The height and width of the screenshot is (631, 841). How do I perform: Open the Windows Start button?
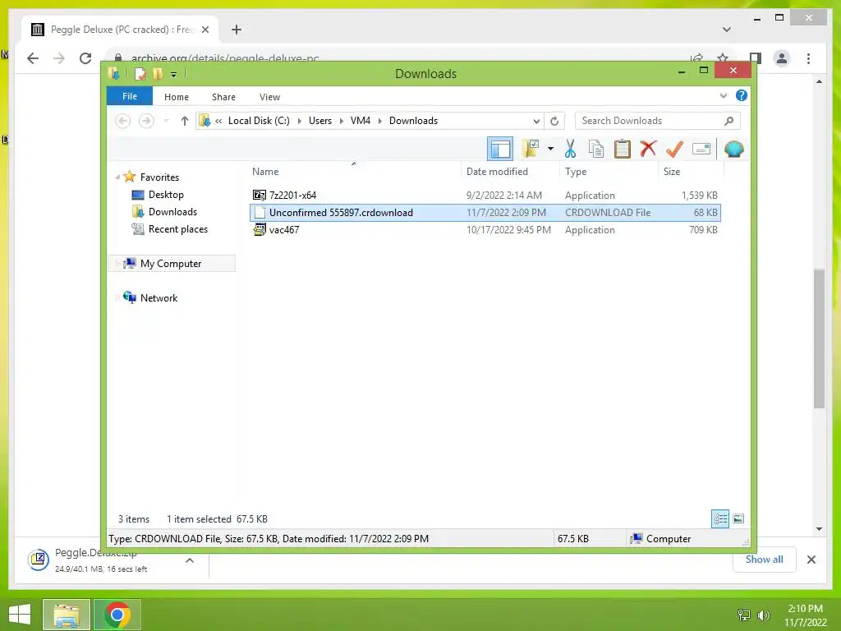(20, 615)
